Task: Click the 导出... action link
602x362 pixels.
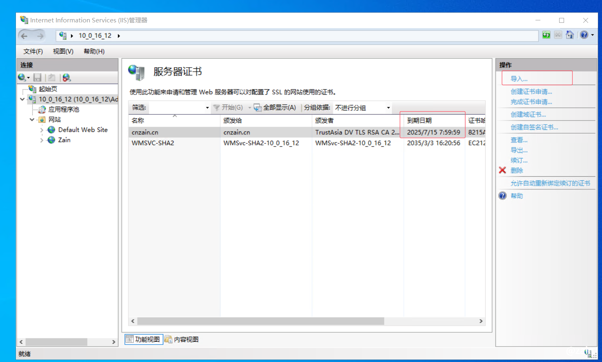Action: [519, 150]
